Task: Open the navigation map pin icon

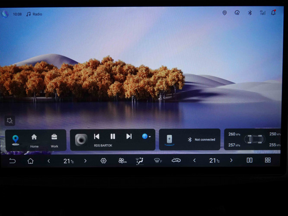Action: 16,140
